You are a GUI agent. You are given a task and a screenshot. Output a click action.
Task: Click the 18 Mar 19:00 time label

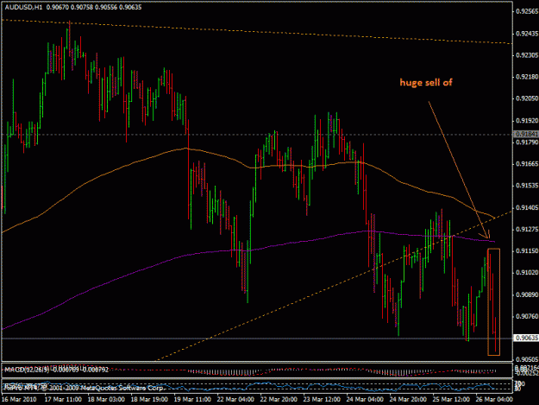click(149, 400)
